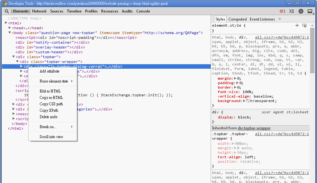Click the transparent background color swatch

pyautogui.click(x=248, y=101)
